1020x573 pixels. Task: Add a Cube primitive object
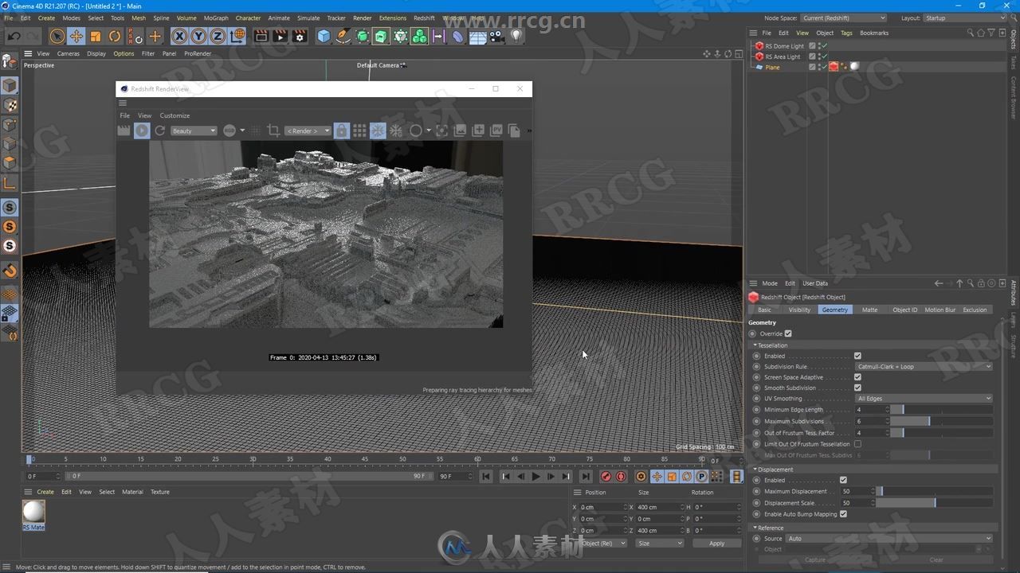tap(324, 36)
